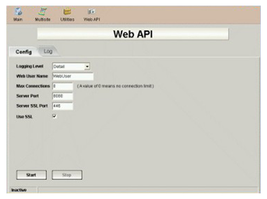Click the Utilities toolbox icon
The width and height of the screenshot is (267, 199).
coord(67,12)
